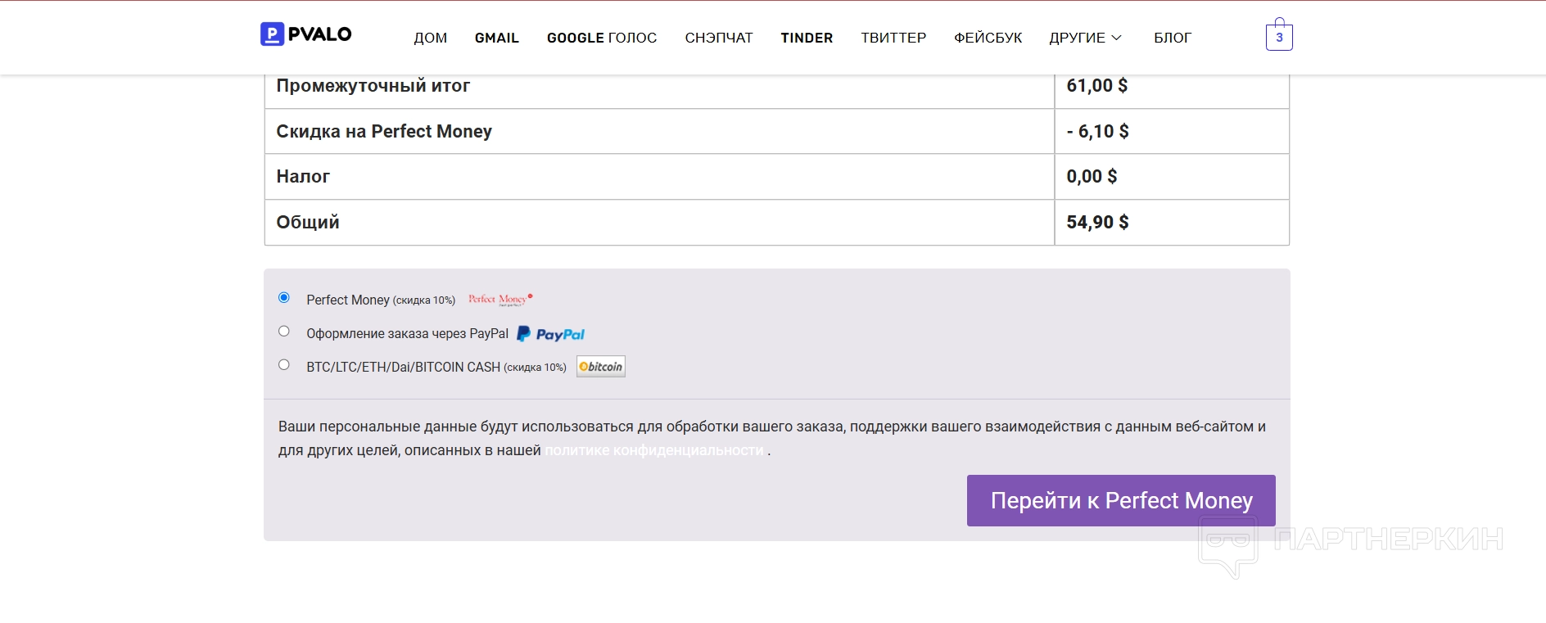This screenshot has height=623, width=1546.
Task: Click the PayPal logo image
Action: point(550,334)
